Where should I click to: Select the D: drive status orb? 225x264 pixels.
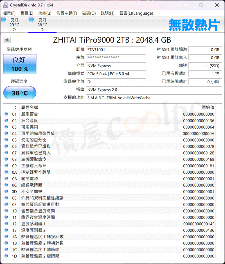point(31,20)
